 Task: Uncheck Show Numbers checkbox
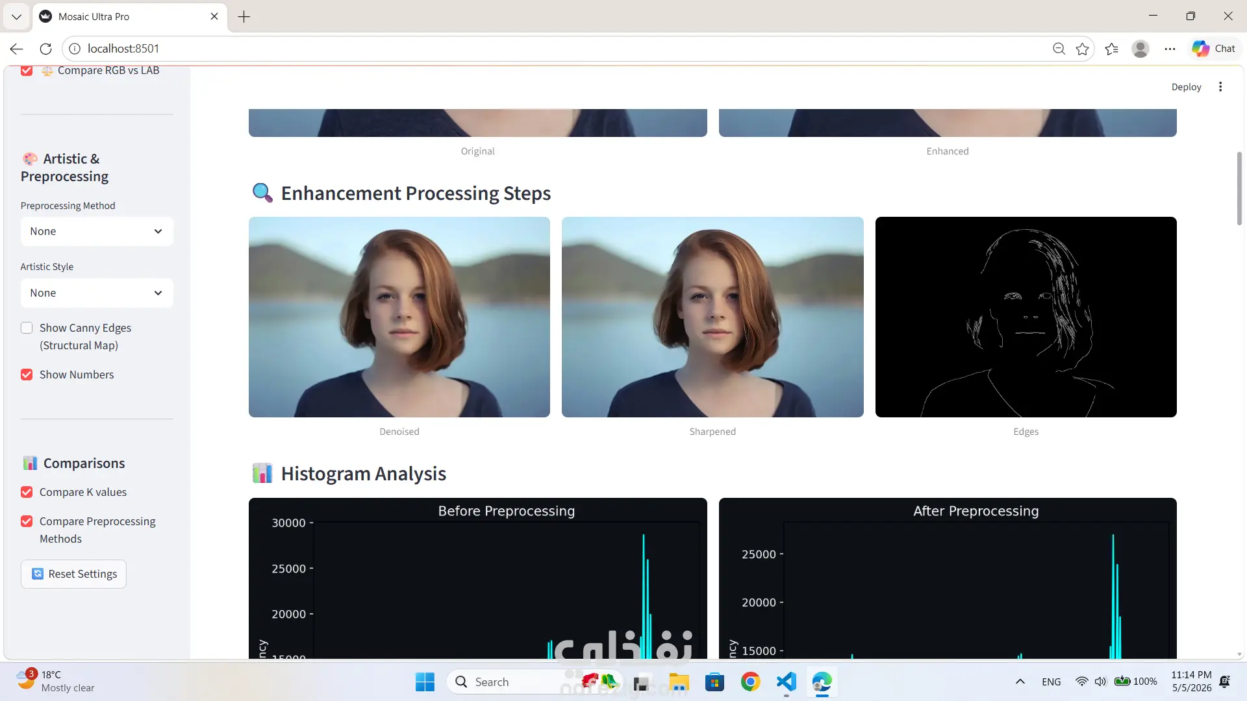tap(27, 375)
